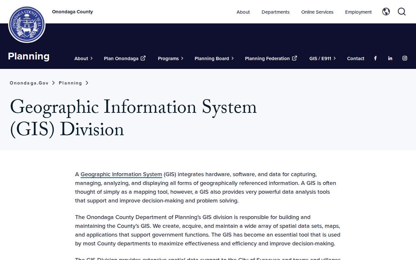Expand the GIS / E911 submenu
This screenshot has width=416, height=260.
pos(323,58)
